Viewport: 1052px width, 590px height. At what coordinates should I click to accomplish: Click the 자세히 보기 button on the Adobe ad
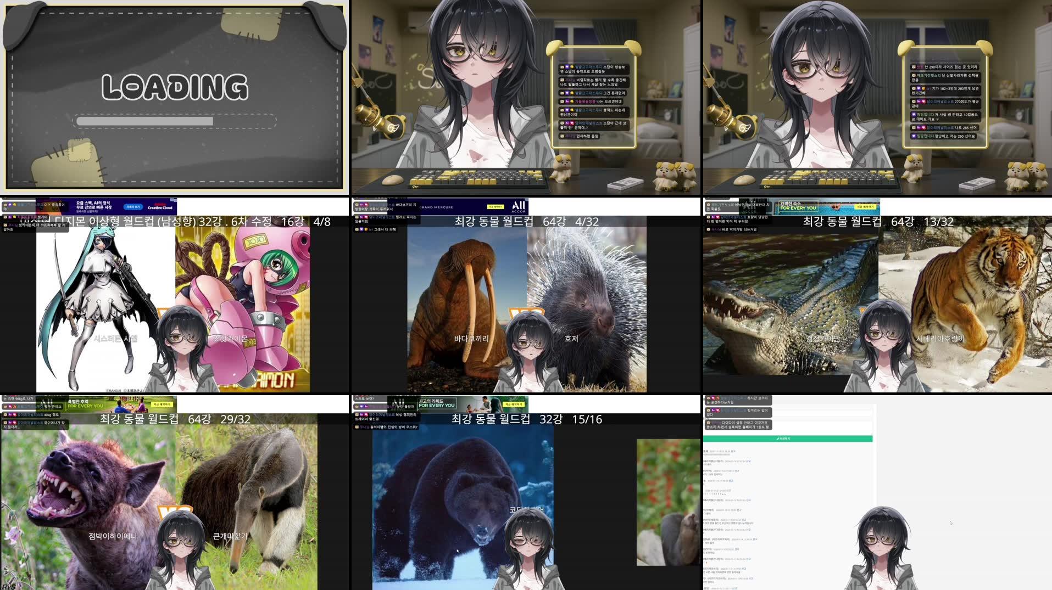(x=133, y=208)
